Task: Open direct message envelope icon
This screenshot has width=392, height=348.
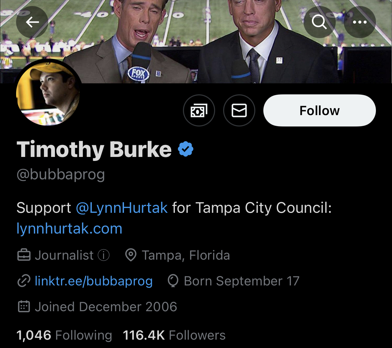Action: 239,110
